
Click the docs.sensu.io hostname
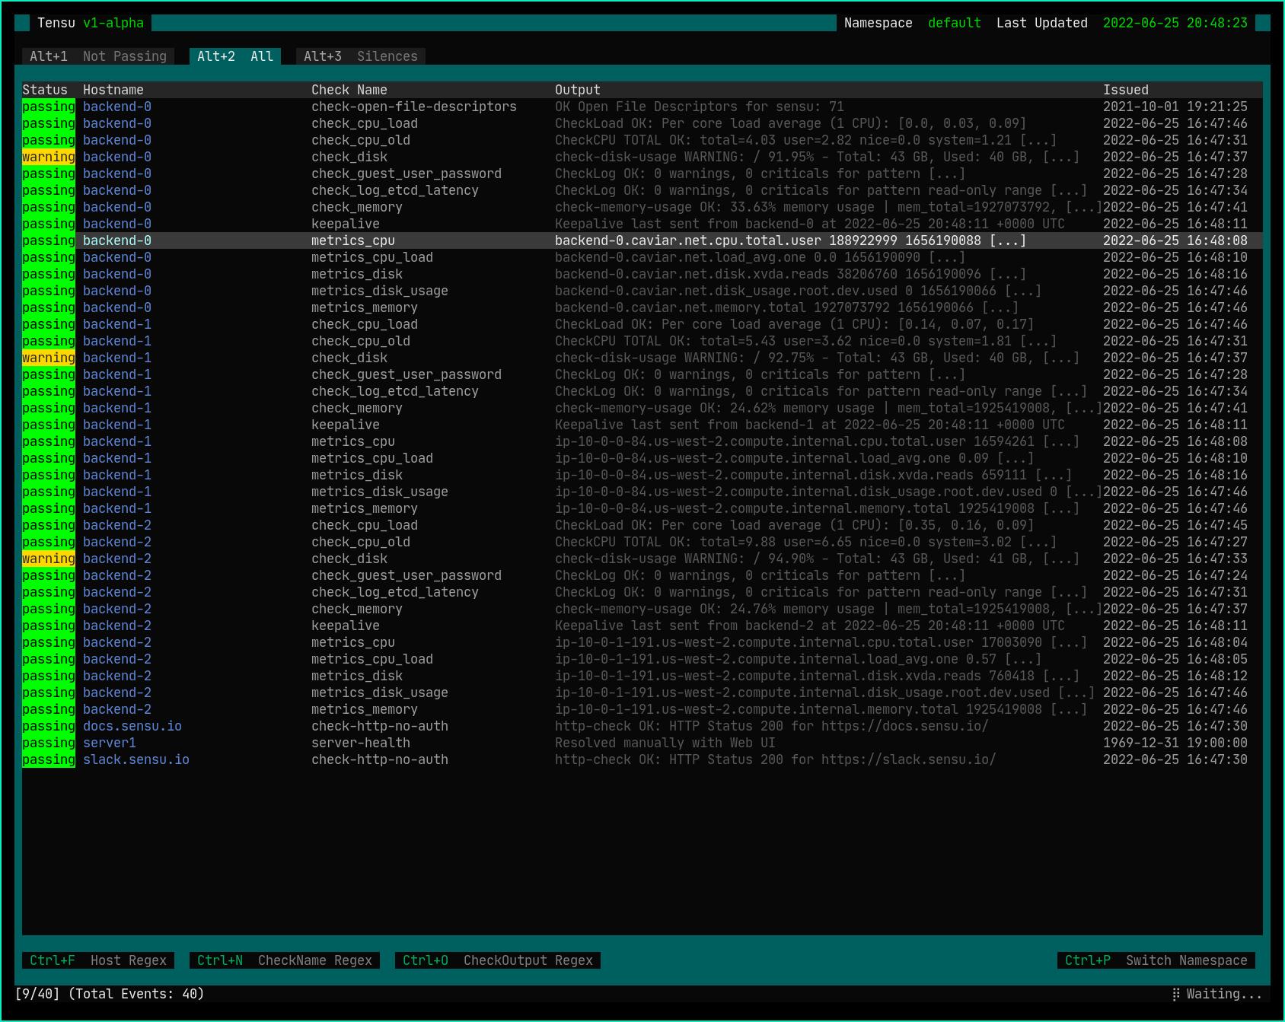132,726
